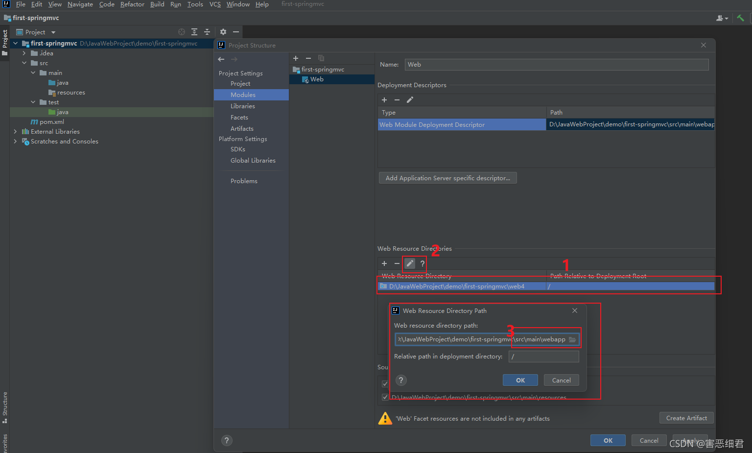Screen dimensions: 752x453
Task: Expand the .idea folder
Action: tap(24, 53)
